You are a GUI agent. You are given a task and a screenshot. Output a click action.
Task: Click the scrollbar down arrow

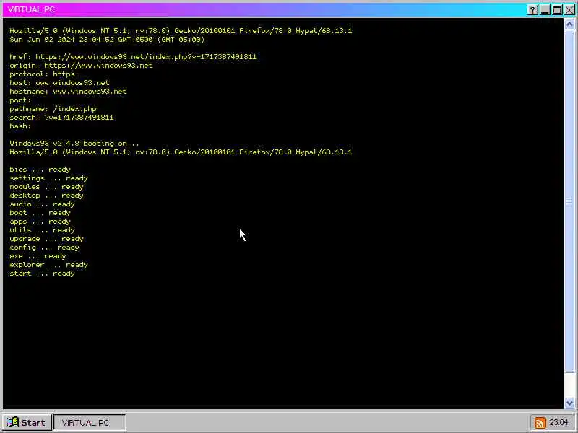569,403
